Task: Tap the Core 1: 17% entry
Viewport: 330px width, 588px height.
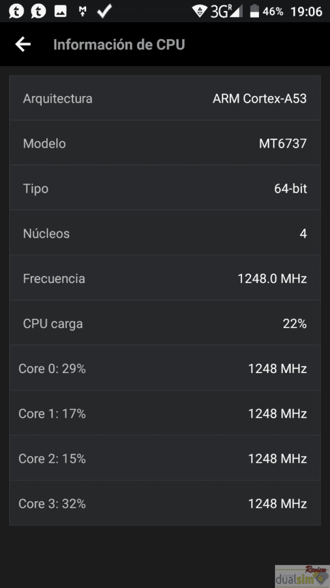Action: point(165,413)
